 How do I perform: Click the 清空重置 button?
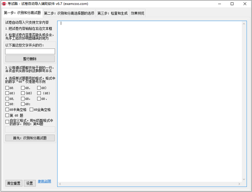pyautogui.click(x=14, y=183)
